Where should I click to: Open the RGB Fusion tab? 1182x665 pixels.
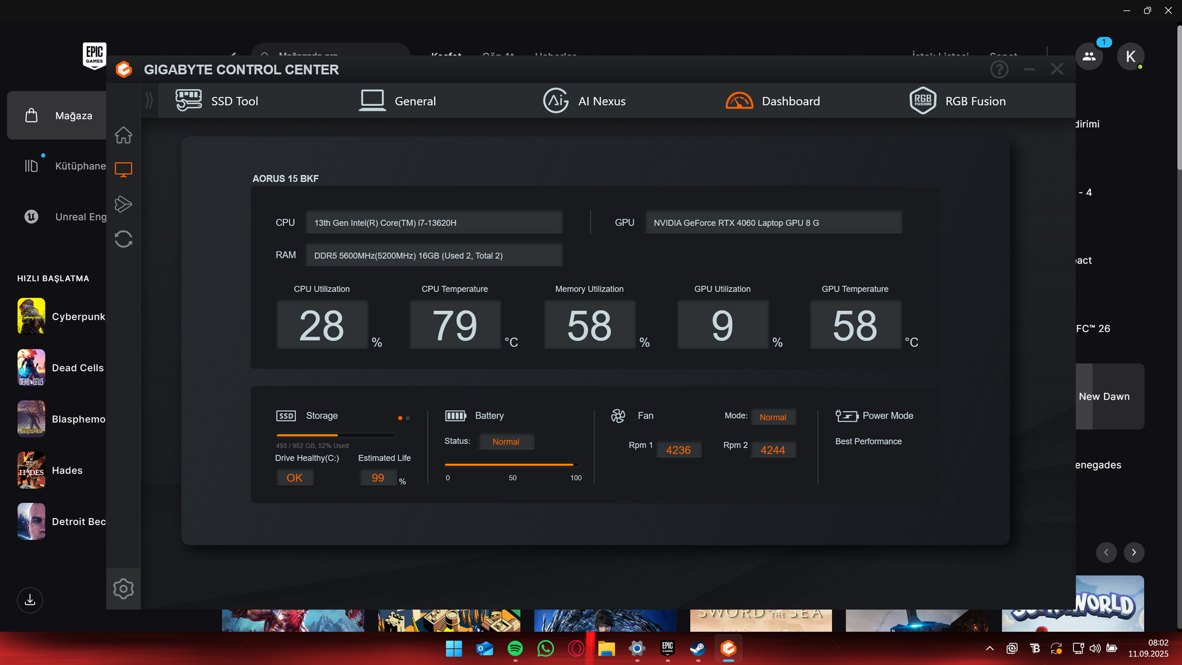(957, 100)
